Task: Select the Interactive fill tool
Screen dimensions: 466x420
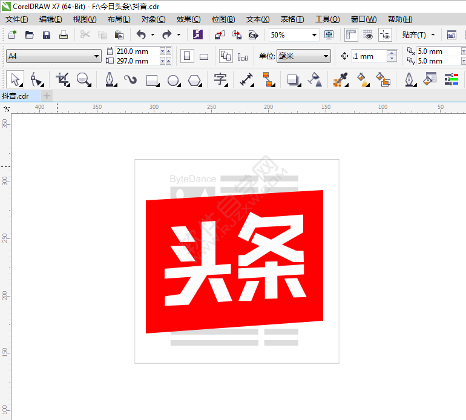Action: (x=363, y=80)
